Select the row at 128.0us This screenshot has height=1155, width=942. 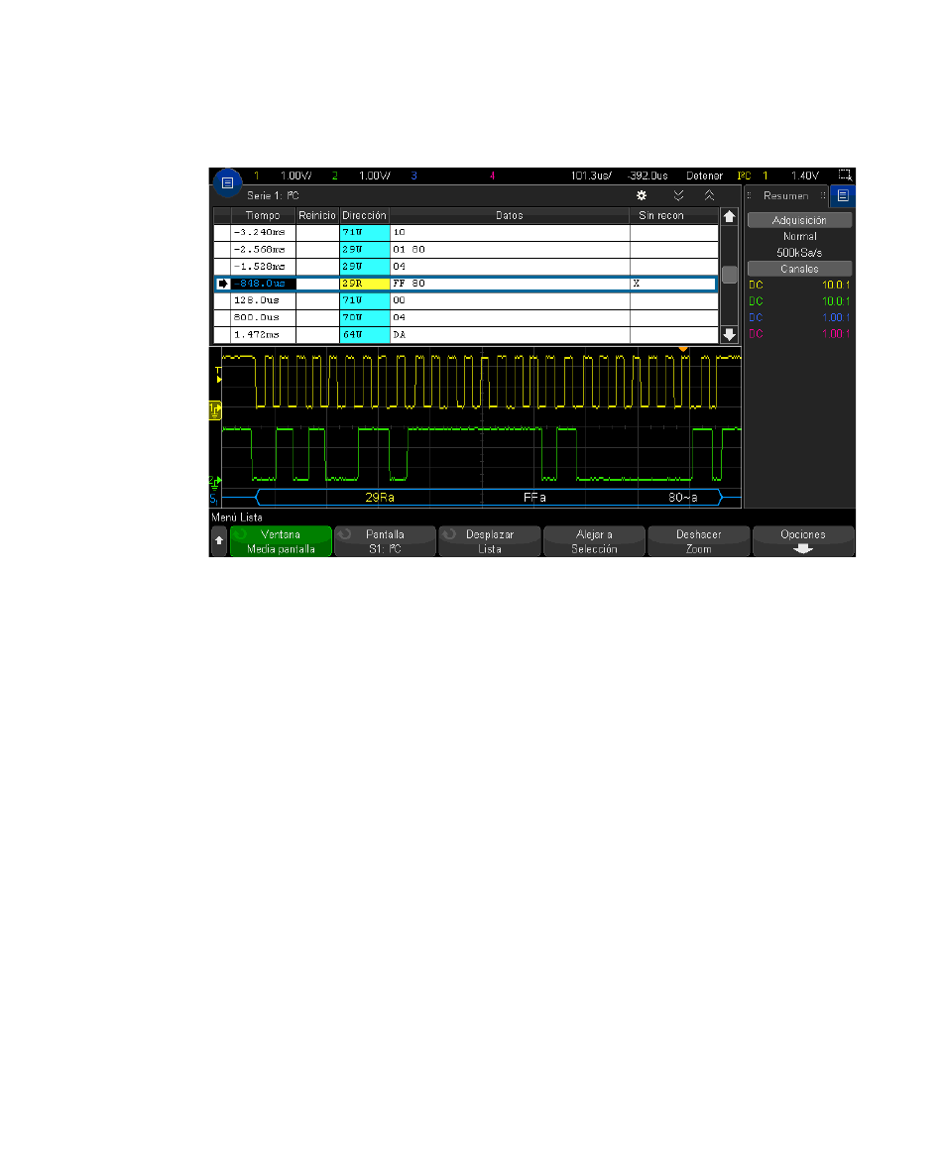466,300
